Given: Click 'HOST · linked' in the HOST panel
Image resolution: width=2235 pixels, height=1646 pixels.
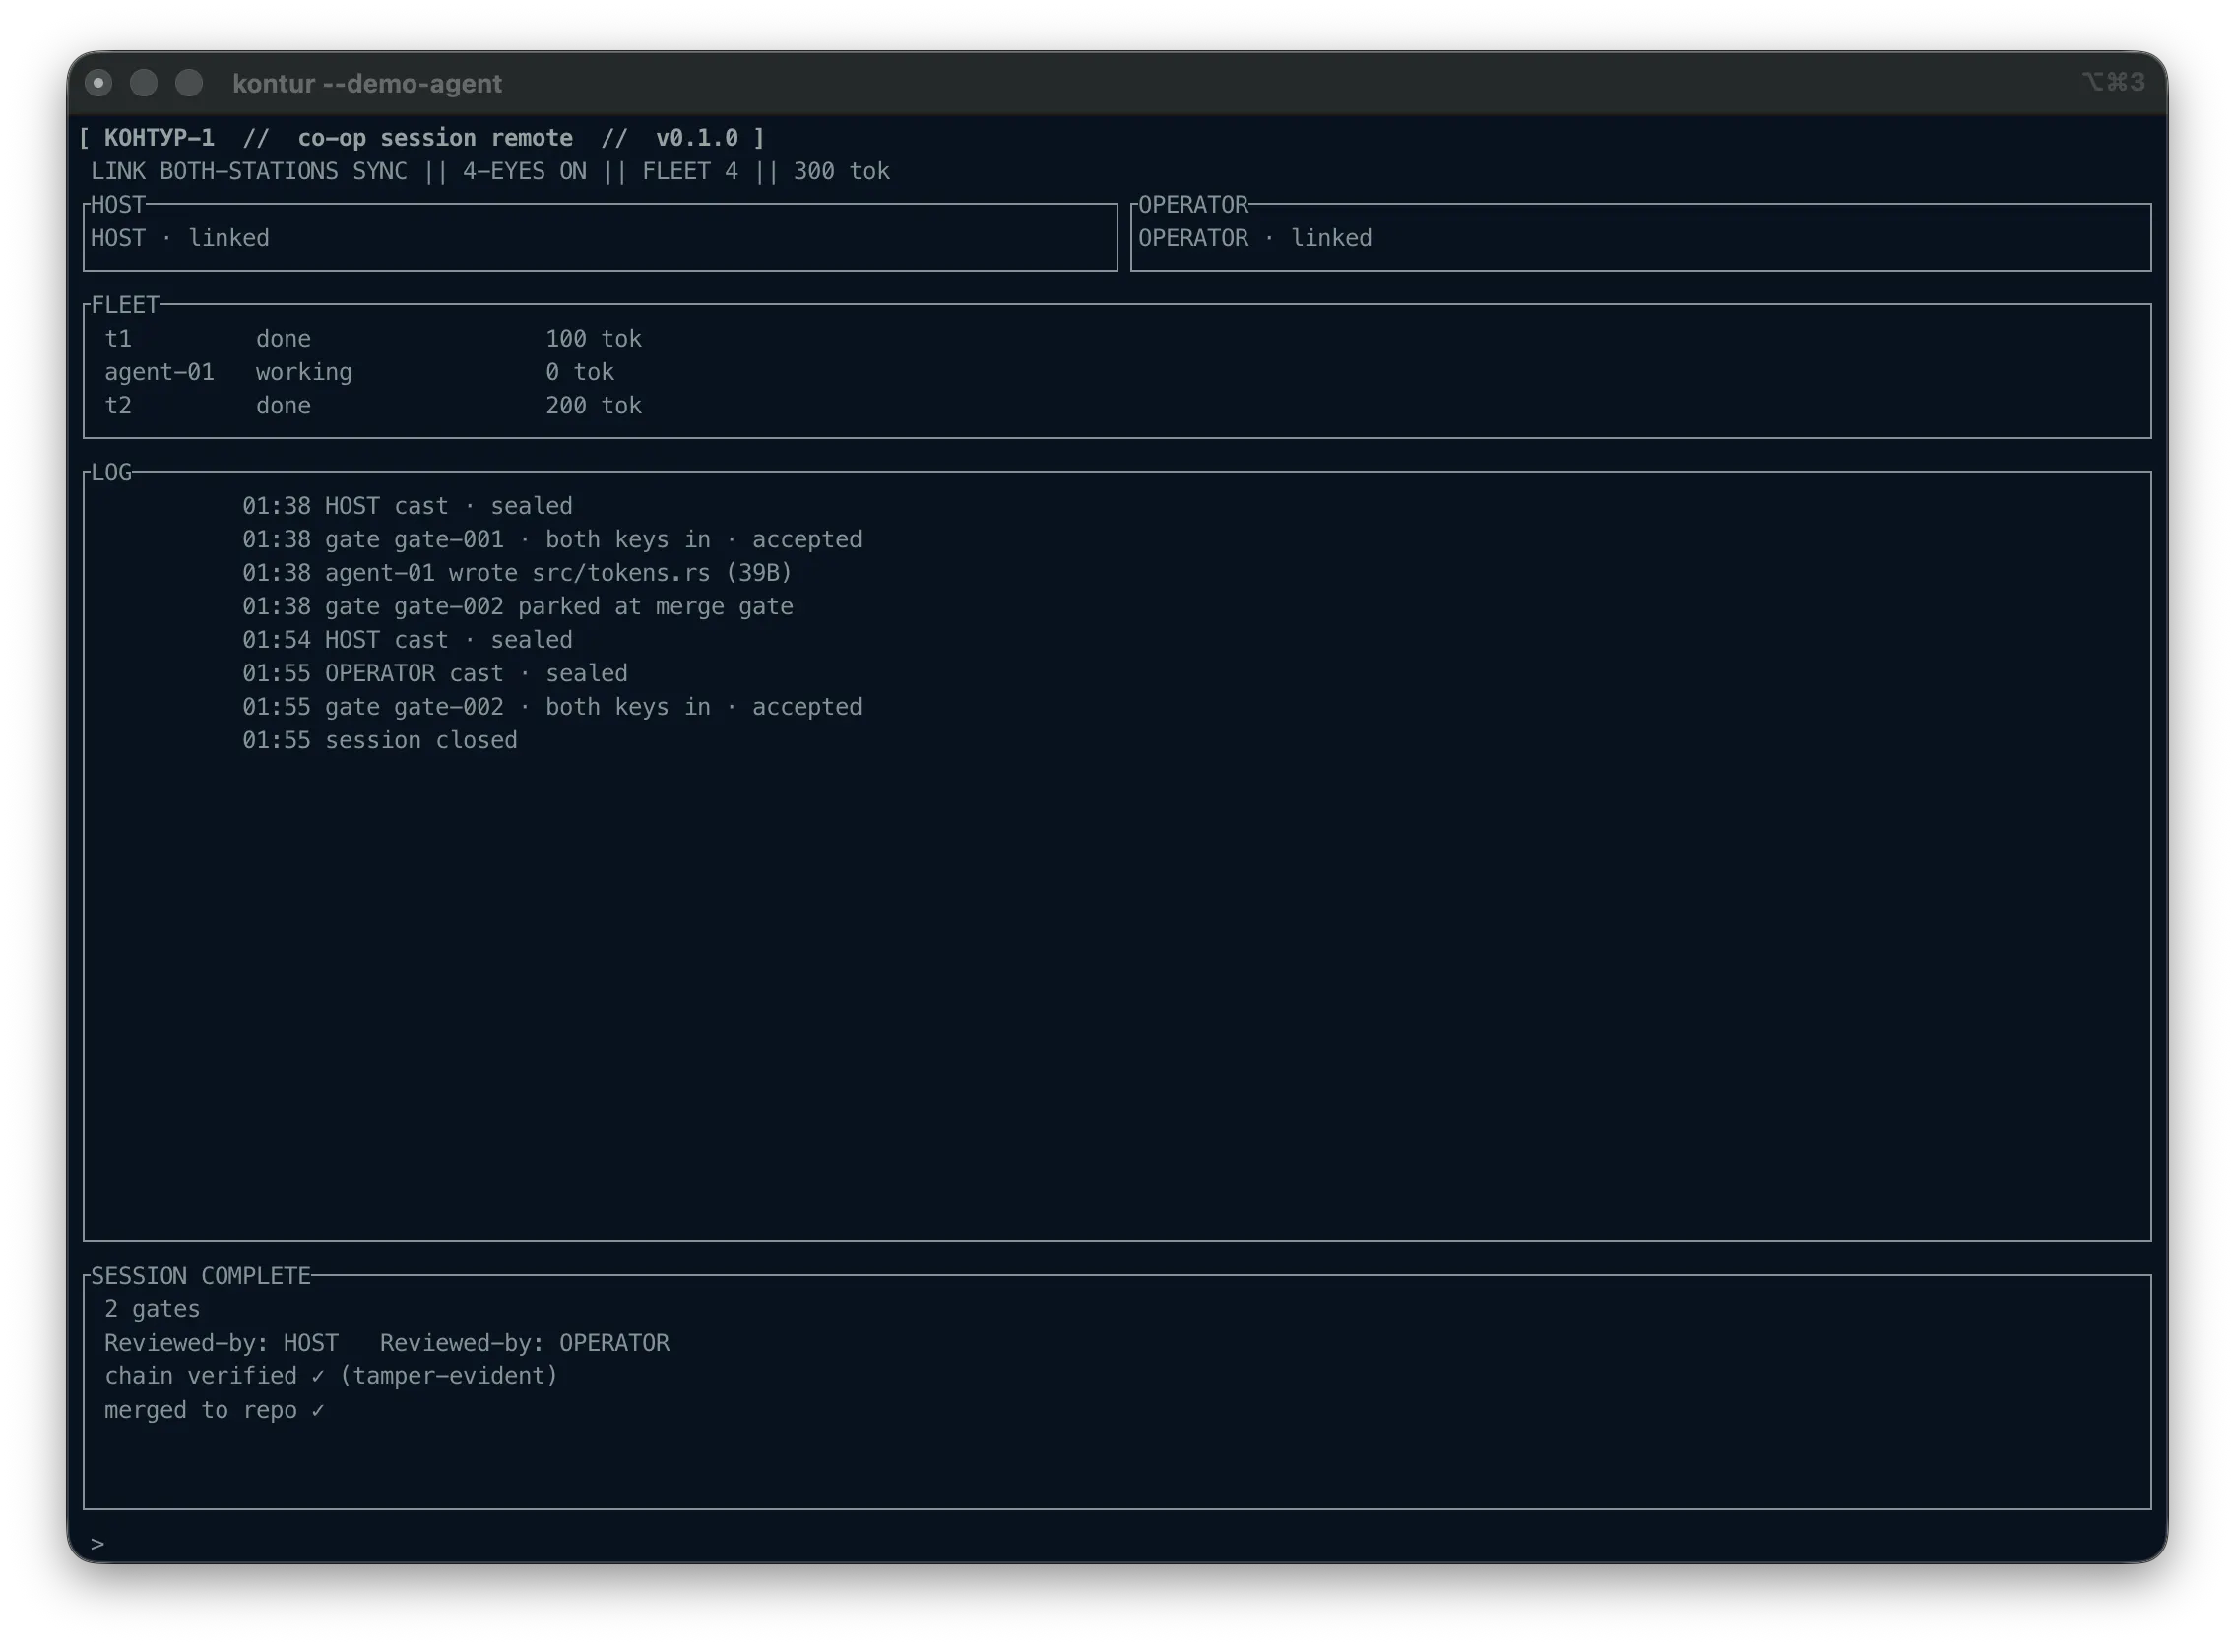Looking at the screenshot, I should 180,238.
